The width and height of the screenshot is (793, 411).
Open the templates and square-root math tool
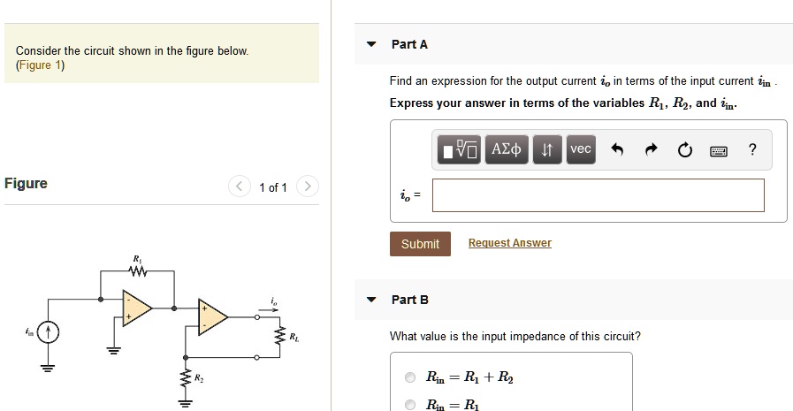tap(459, 149)
